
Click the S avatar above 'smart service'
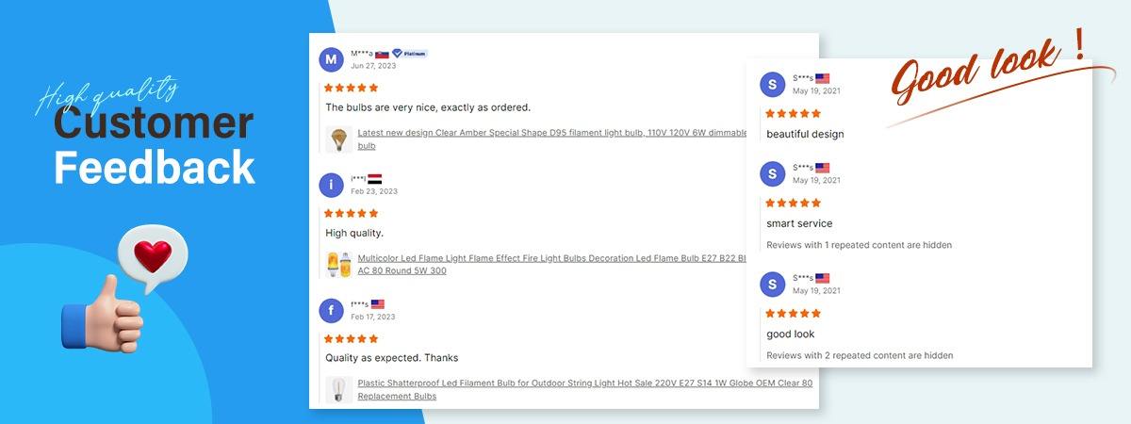coord(772,173)
